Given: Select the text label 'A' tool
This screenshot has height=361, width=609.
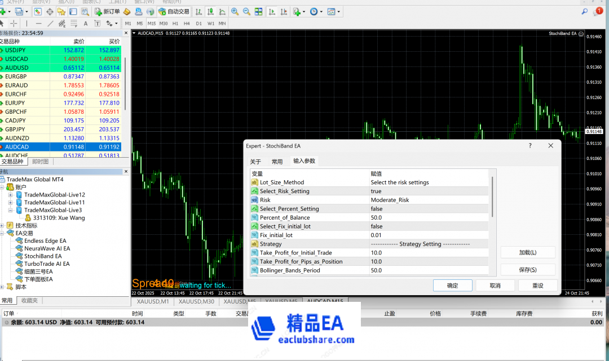Looking at the screenshot, I should pyautogui.click(x=85, y=23).
